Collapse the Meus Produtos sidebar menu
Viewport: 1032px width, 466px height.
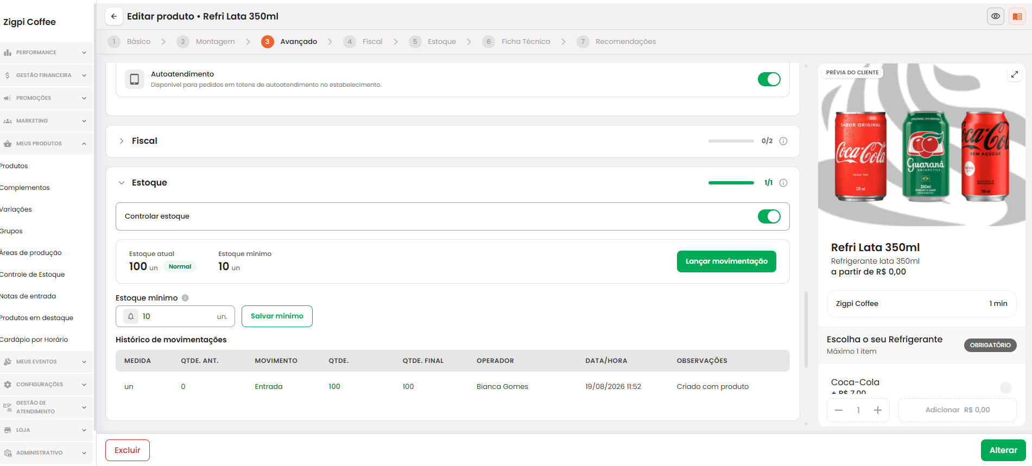(84, 144)
